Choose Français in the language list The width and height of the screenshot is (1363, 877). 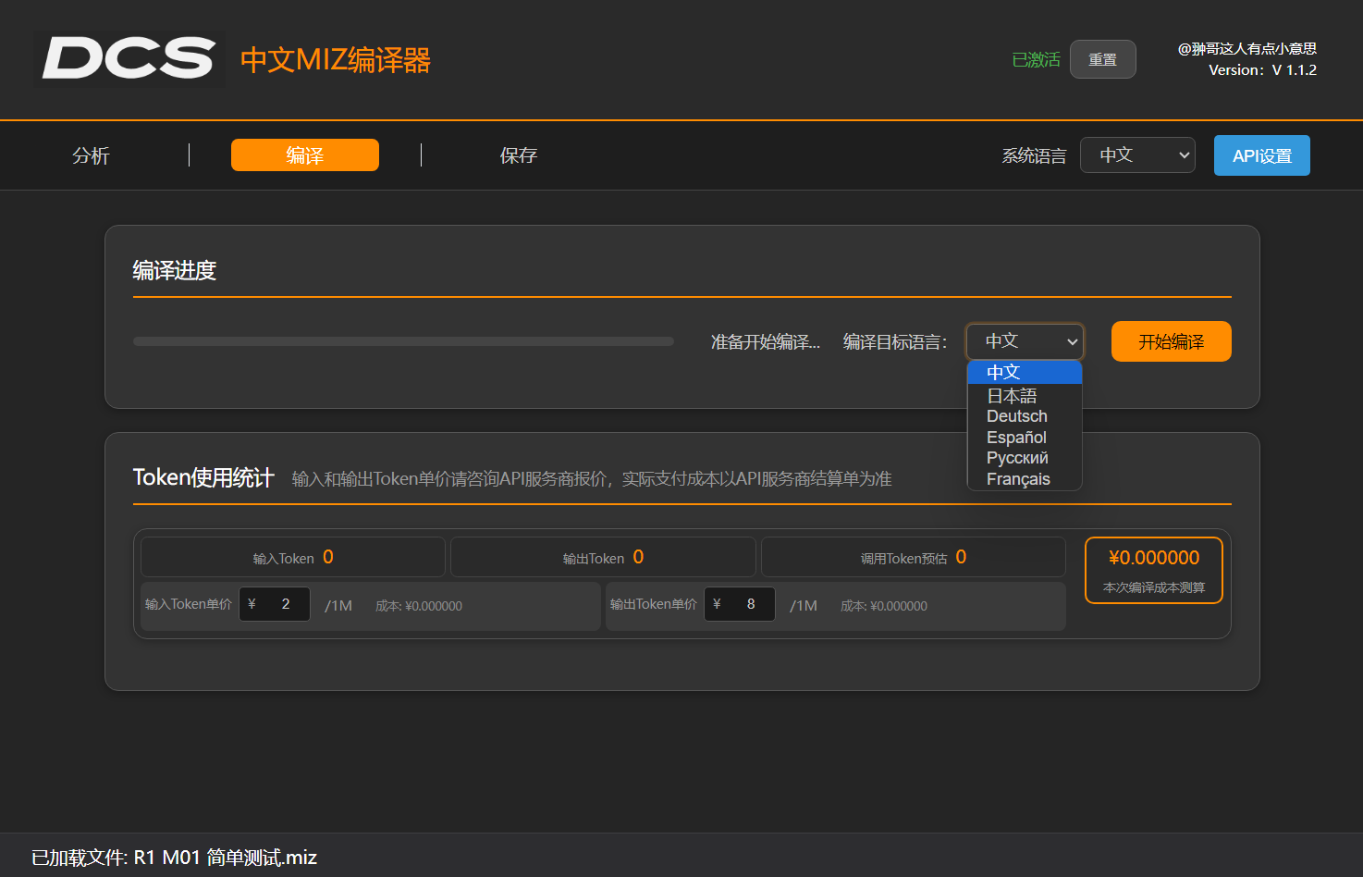pos(1025,479)
